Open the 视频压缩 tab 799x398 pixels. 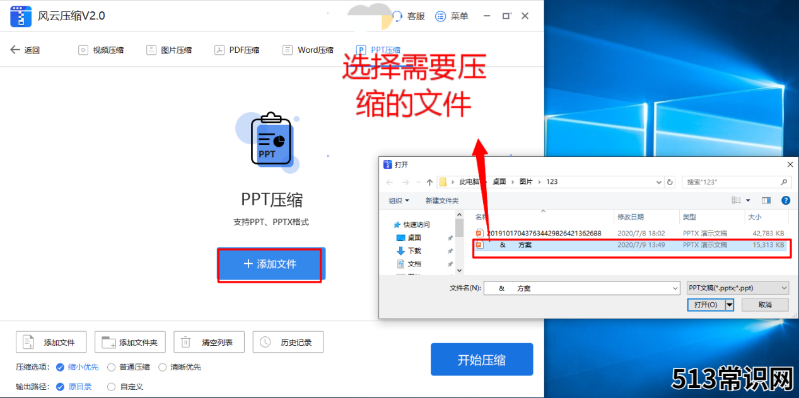tap(101, 50)
